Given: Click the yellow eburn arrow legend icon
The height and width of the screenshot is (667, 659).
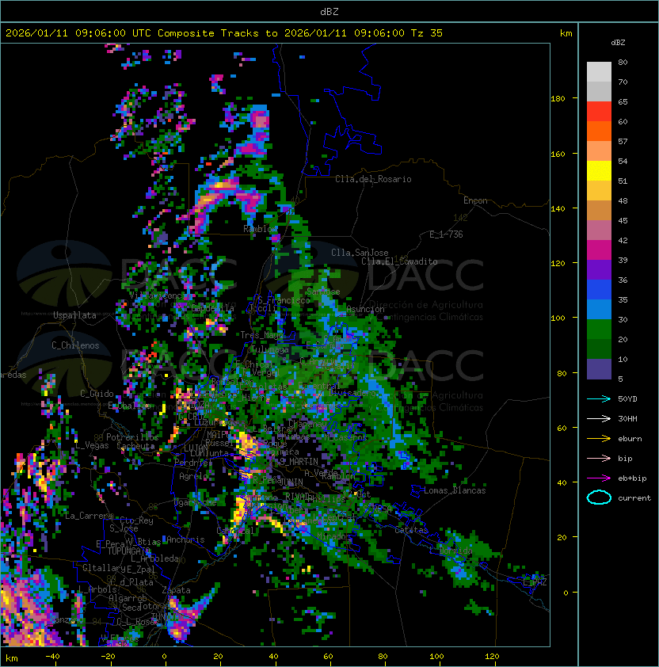Looking at the screenshot, I should 599,439.
